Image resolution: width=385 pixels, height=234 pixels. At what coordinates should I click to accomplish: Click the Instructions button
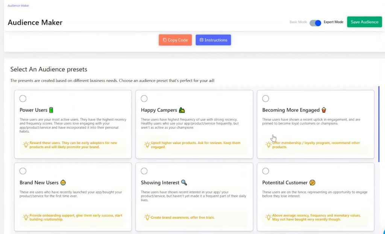[x=213, y=39]
